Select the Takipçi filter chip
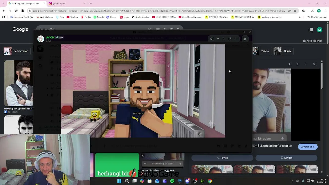 262,51
